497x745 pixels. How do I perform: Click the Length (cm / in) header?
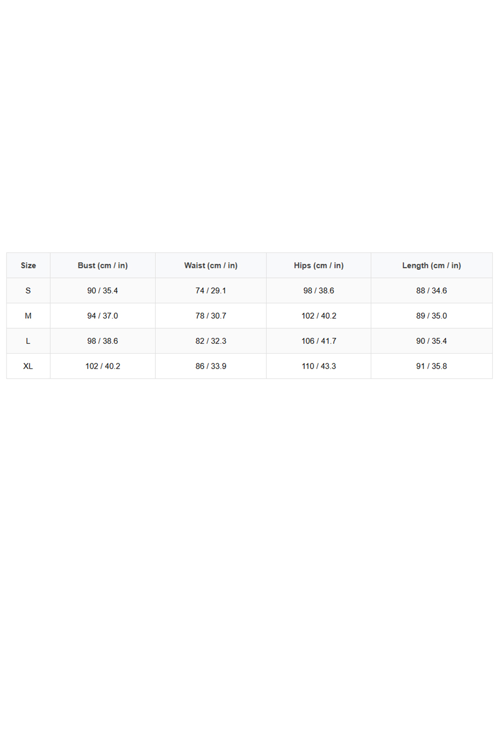click(x=431, y=265)
